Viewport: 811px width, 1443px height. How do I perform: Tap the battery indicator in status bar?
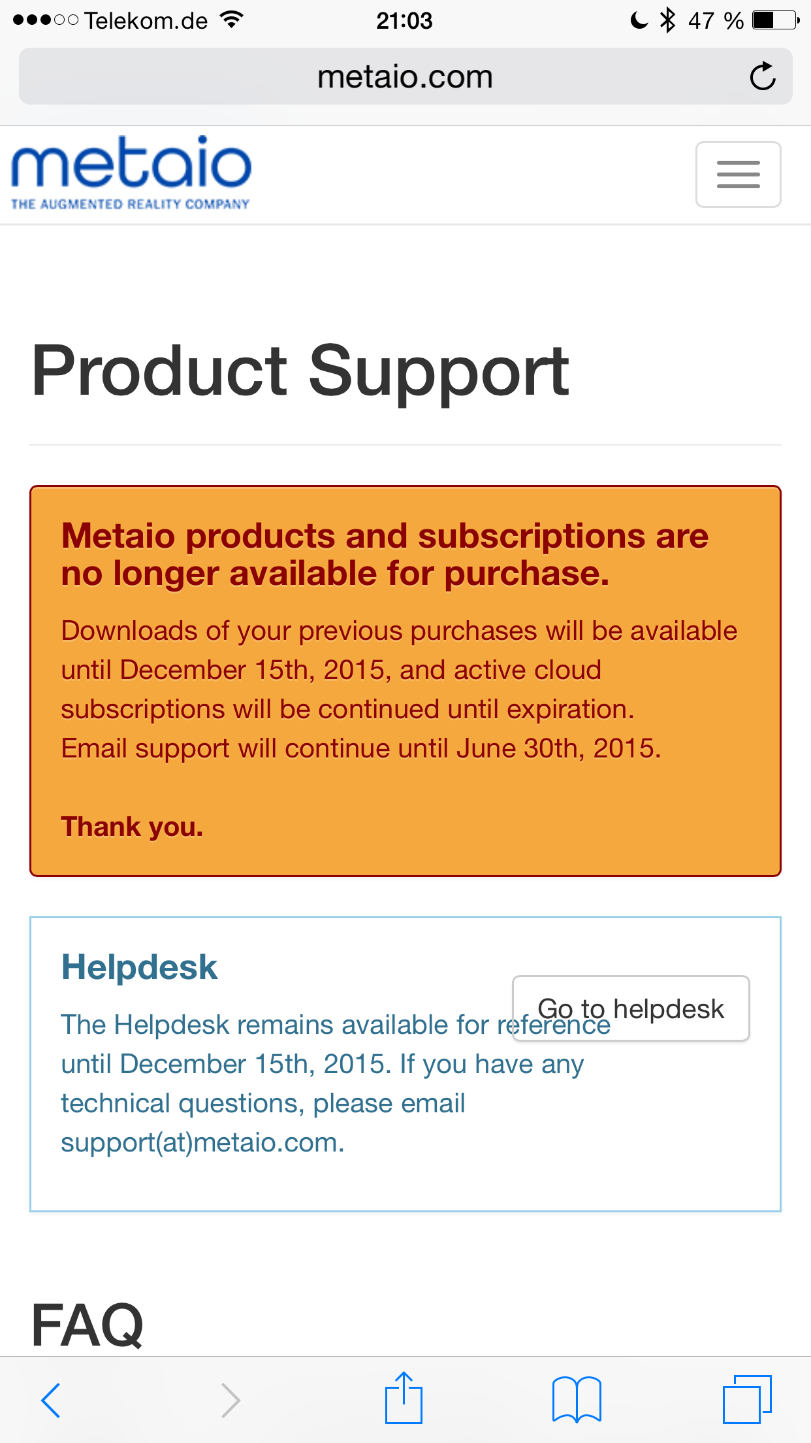[x=775, y=20]
